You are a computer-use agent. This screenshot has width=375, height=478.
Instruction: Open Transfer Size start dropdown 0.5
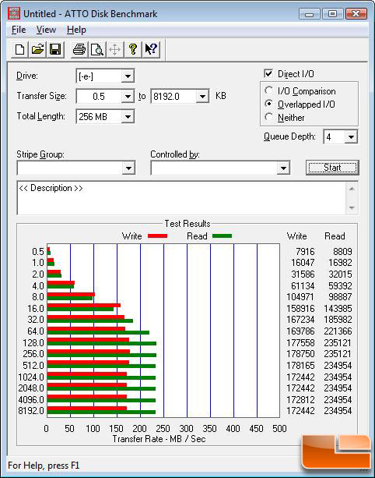tap(128, 97)
